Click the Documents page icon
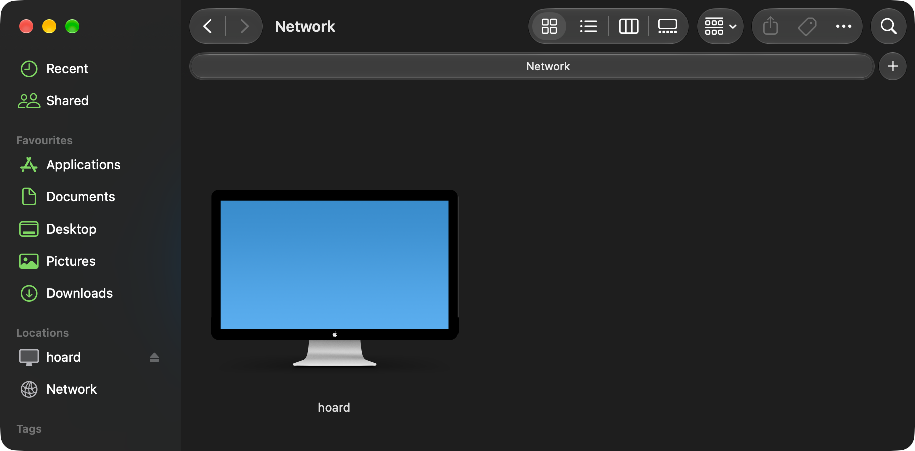The width and height of the screenshot is (915, 451). (29, 197)
